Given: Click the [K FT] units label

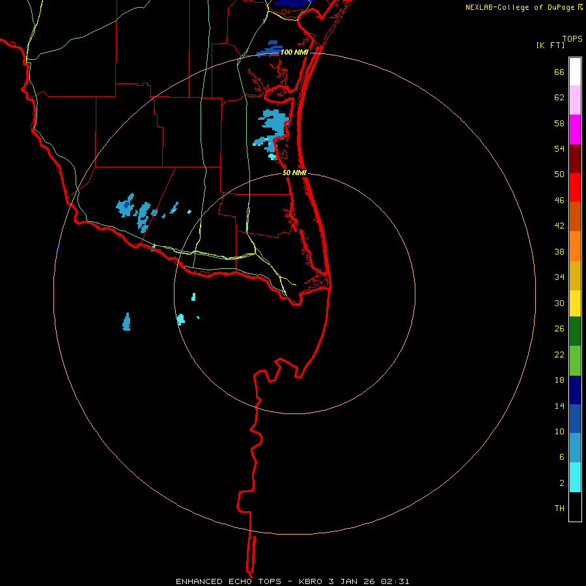Looking at the screenshot, I should (550, 46).
